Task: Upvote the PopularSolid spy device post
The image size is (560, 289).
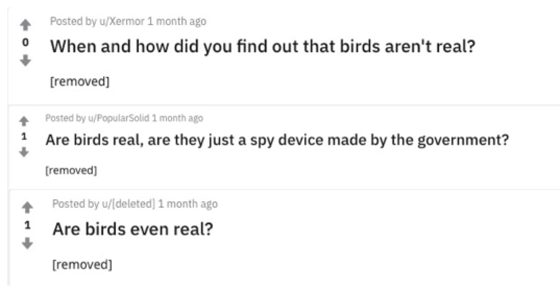Action: pos(24,120)
